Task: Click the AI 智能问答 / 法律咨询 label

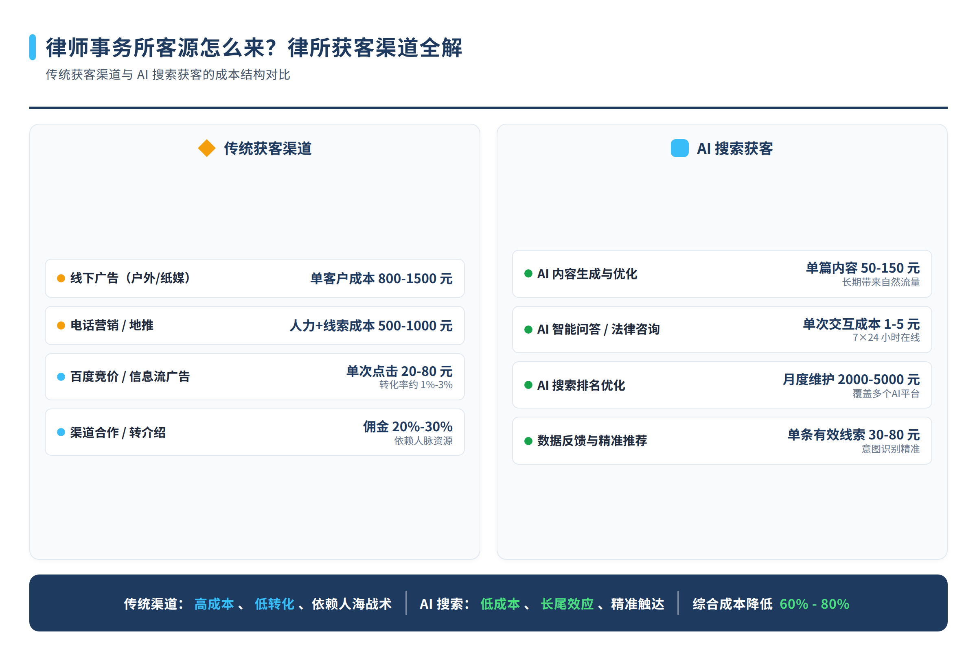Action: pyautogui.click(x=598, y=329)
